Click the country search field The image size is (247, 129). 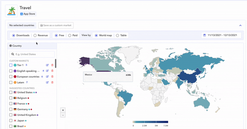[x=32, y=54]
